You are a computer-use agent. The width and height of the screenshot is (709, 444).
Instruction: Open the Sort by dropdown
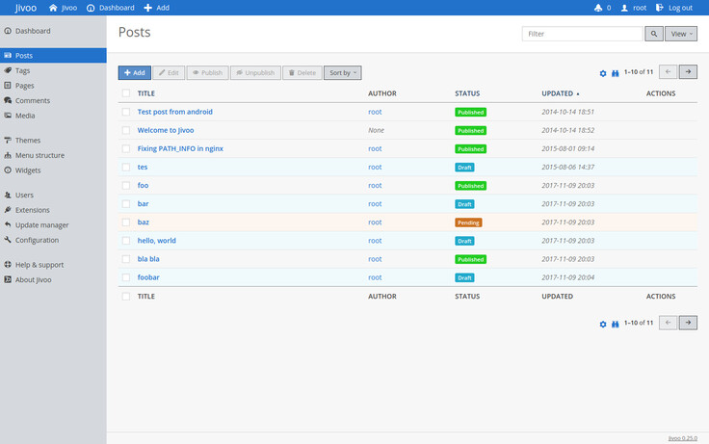tap(342, 73)
